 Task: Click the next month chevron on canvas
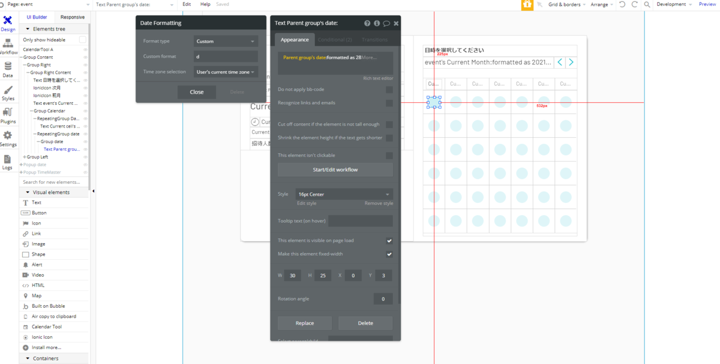571,62
